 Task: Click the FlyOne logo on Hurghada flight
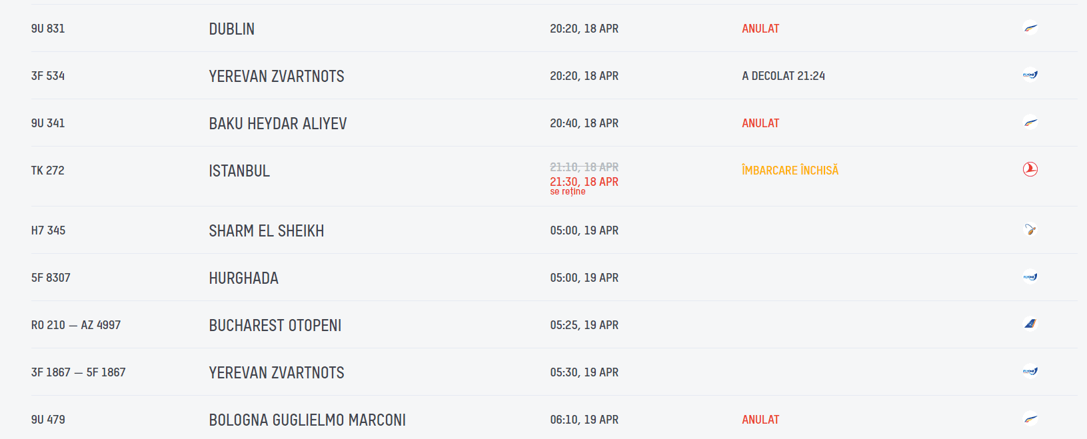click(x=1030, y=277)
